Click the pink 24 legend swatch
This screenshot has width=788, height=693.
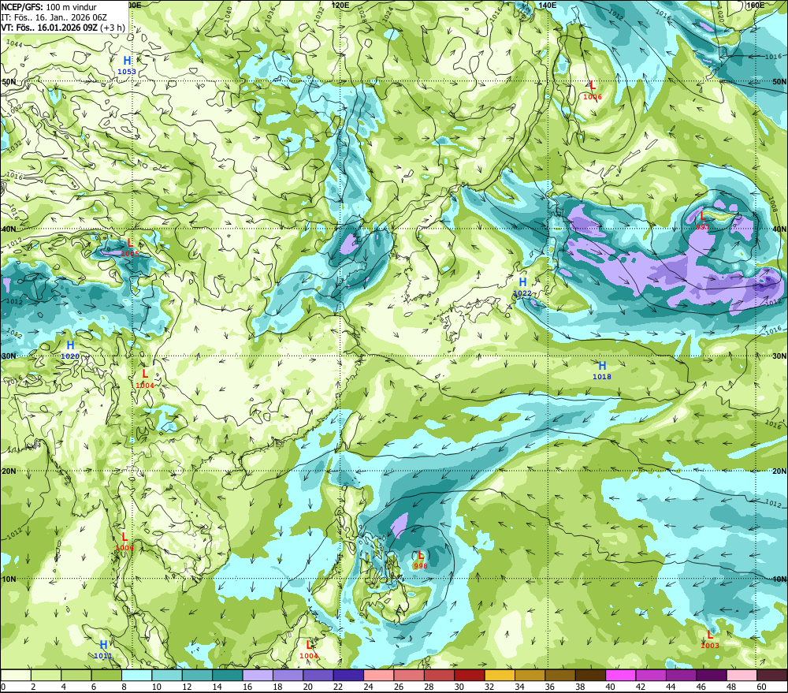379,675
